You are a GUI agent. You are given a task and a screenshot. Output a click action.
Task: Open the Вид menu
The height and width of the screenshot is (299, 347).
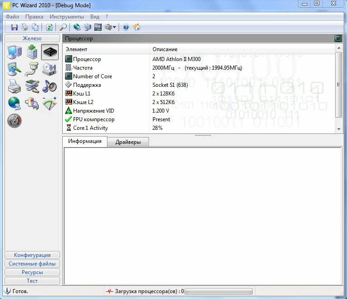point(95,17)
